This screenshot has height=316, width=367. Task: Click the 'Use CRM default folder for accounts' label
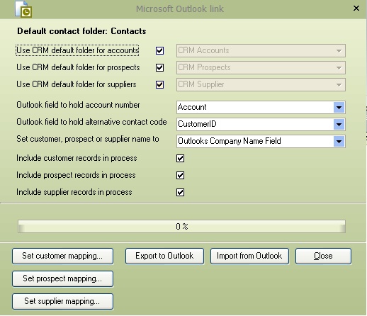pyautogui.click(x=77, y=50)
